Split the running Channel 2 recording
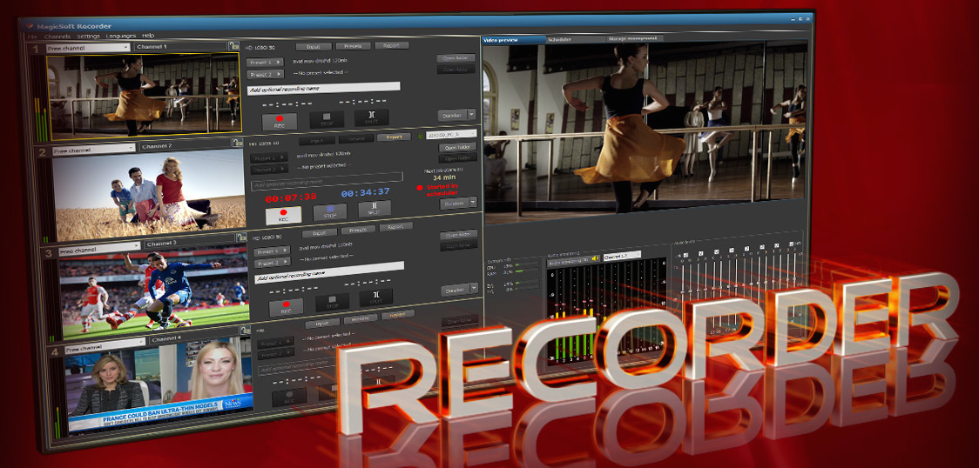Viewport: 979px width, 468px height. point(375,209)
